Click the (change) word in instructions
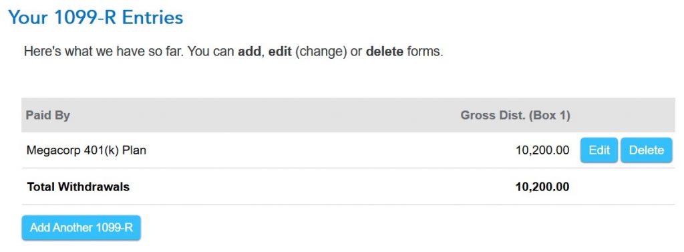This screenshot has width=684, height=252. click(321, 52)
